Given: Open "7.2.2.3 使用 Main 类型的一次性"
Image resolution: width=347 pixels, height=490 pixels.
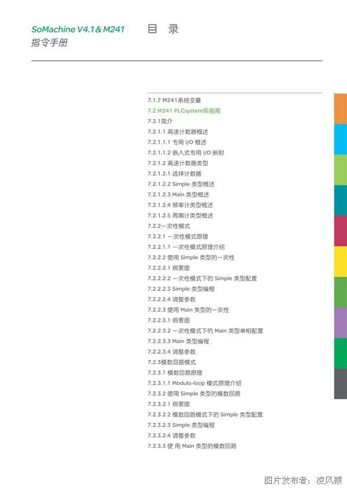Looking at the screenshot, I should point(188,310).
